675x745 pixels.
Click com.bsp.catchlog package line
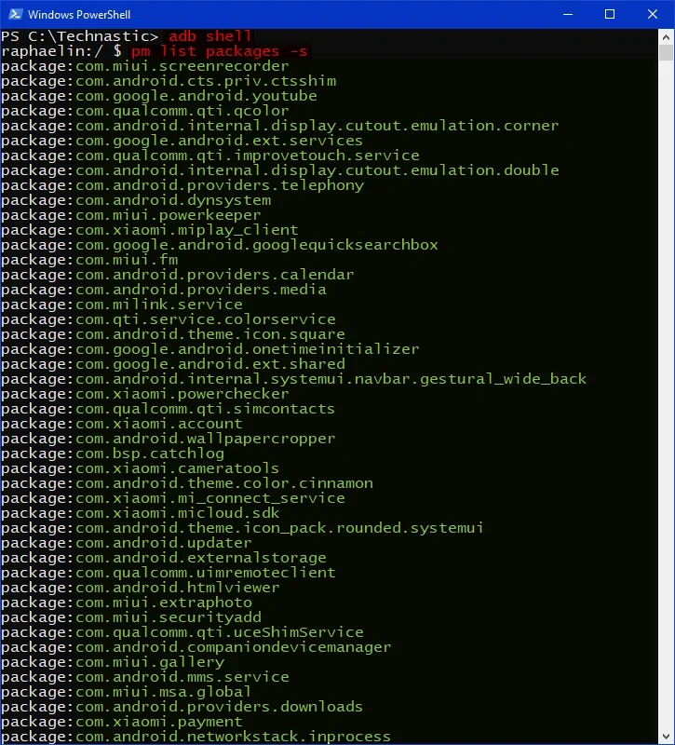coord(113,454)
